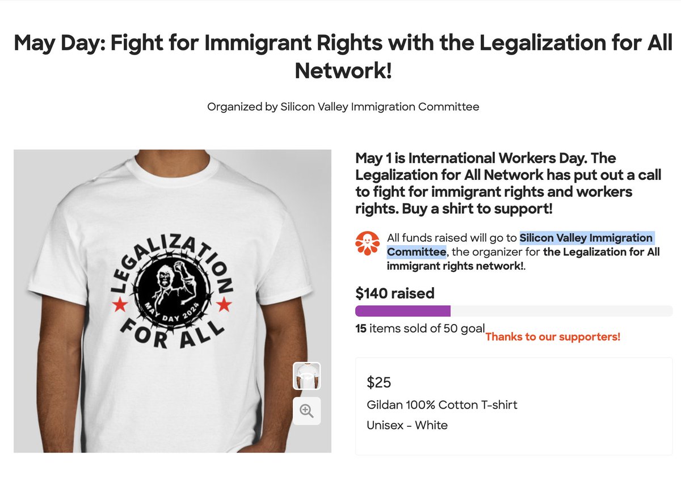This screenshot has width=681, height=479.
Task: Click the magnifier zoom icon on shirt image
Action: pyautogui.click(x=306, y=411)
